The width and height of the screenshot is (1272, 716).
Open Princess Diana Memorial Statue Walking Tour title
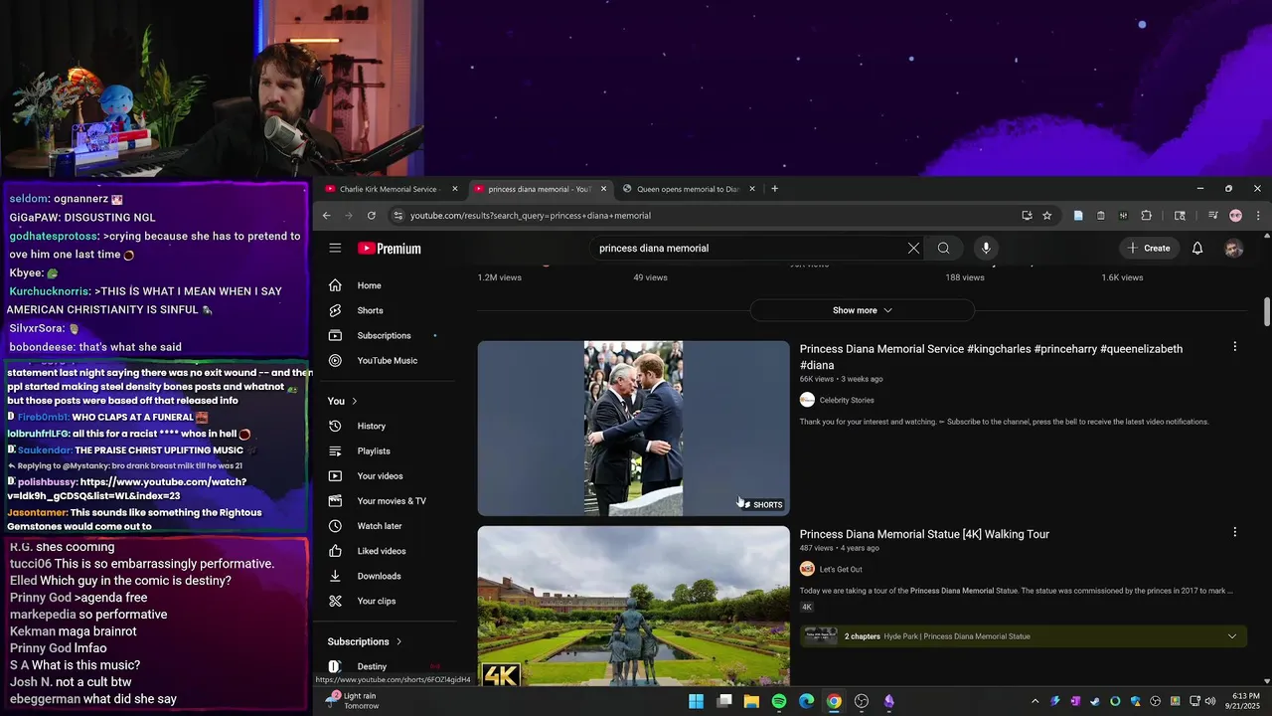[x=924, y=534]
